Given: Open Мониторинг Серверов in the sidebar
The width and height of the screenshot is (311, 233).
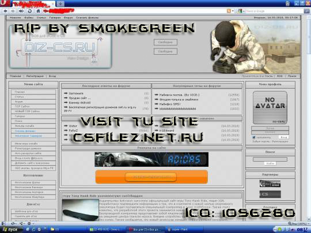Looking at the screenshot, I should pos(33,136).
